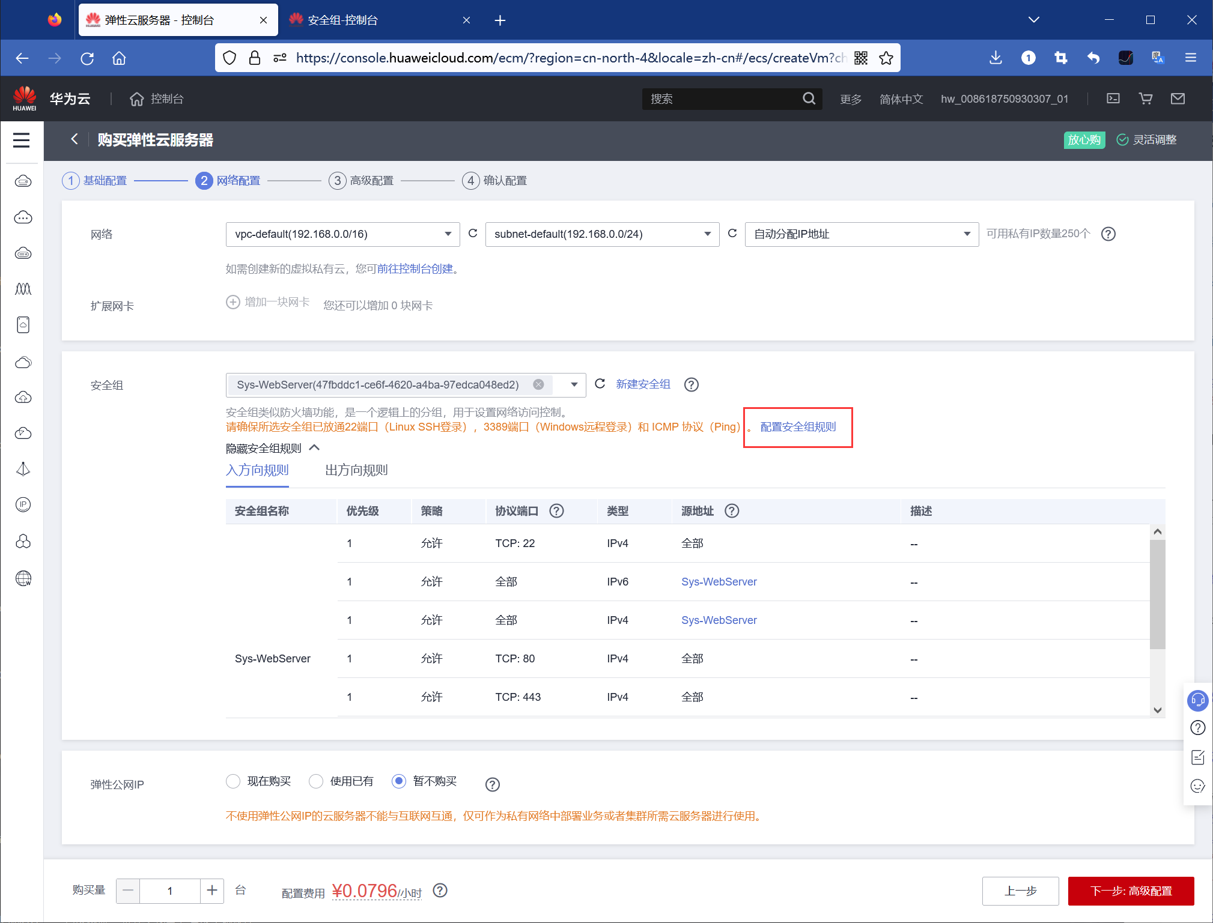The width and height of the screenshot is (1213, 923).
Task: Increase purchase quantity with plus button
Action: [x=212, y=891]
